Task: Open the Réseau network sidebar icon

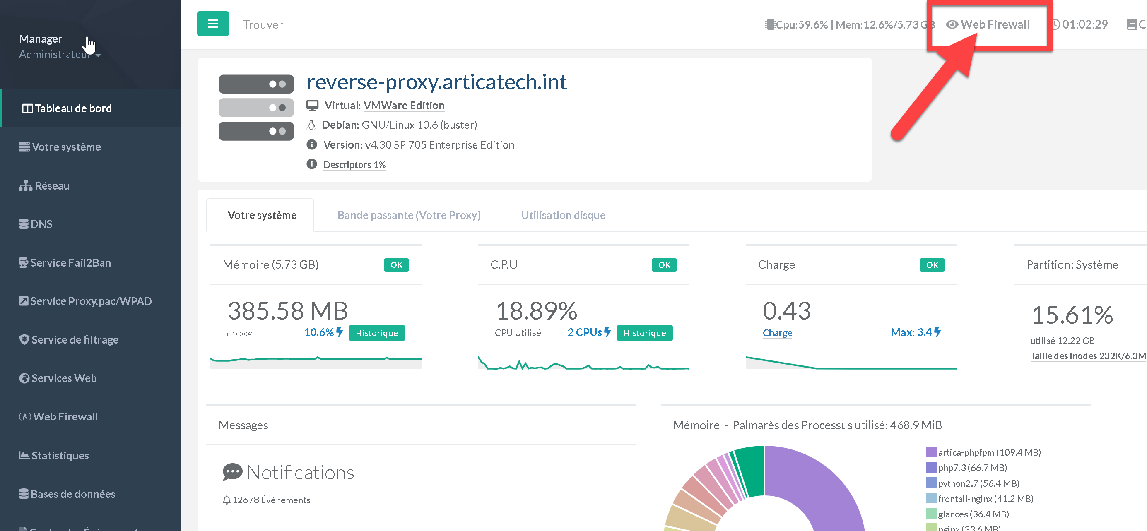Action: (x=25, y=185)
